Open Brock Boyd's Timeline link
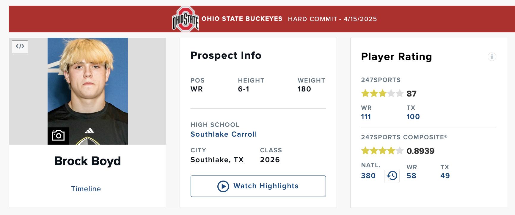 (x=86, y=189)
